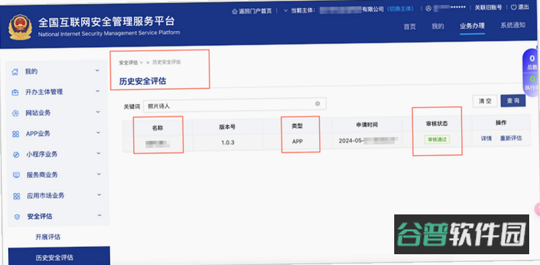Image resolution: width=540 pixels, height=265 pixels.
Task: Click the 1.0.3 version cell
Action: 227,142
